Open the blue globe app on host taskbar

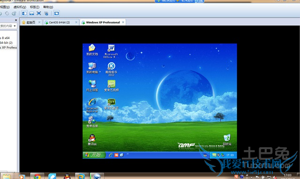[97, 176]
